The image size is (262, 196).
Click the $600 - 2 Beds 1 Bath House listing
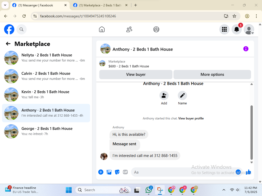pos(129,66)
